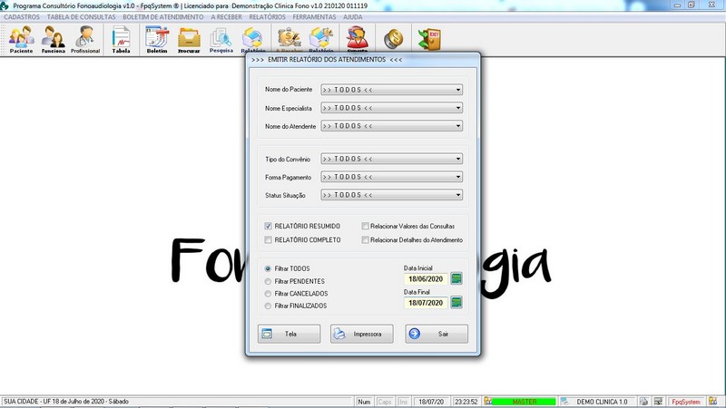
Task: Click the Relatório printer icon beside A Receber
Action: [x=321, y=38]
